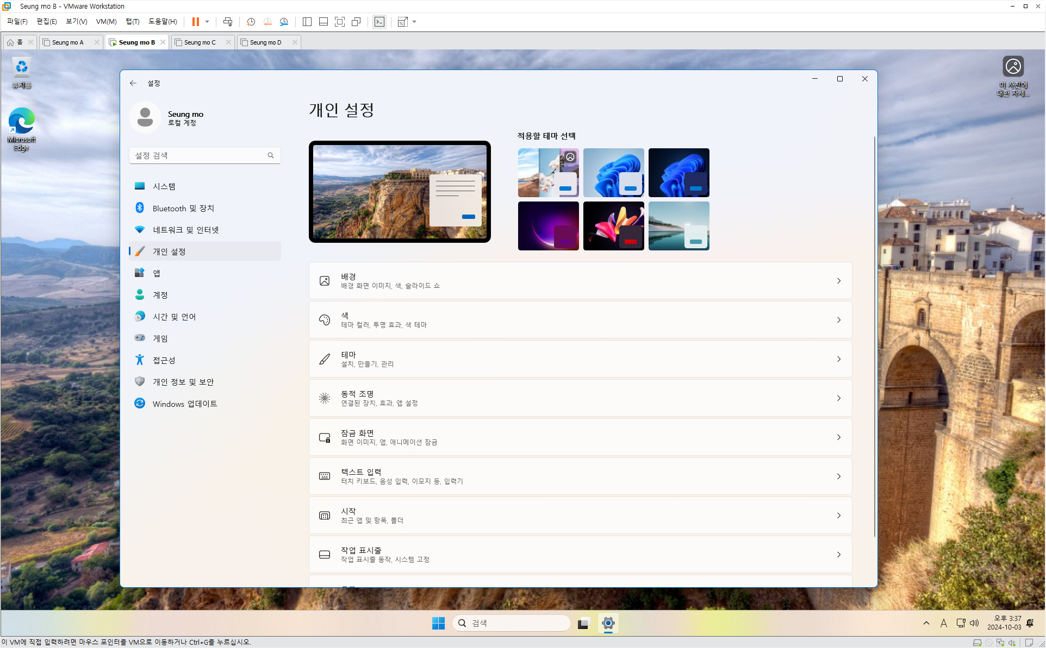Enter full screen mode in VMware

(339, 22)
